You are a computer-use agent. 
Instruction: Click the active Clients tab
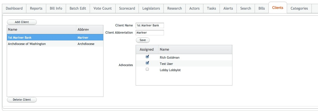point(278,8)
